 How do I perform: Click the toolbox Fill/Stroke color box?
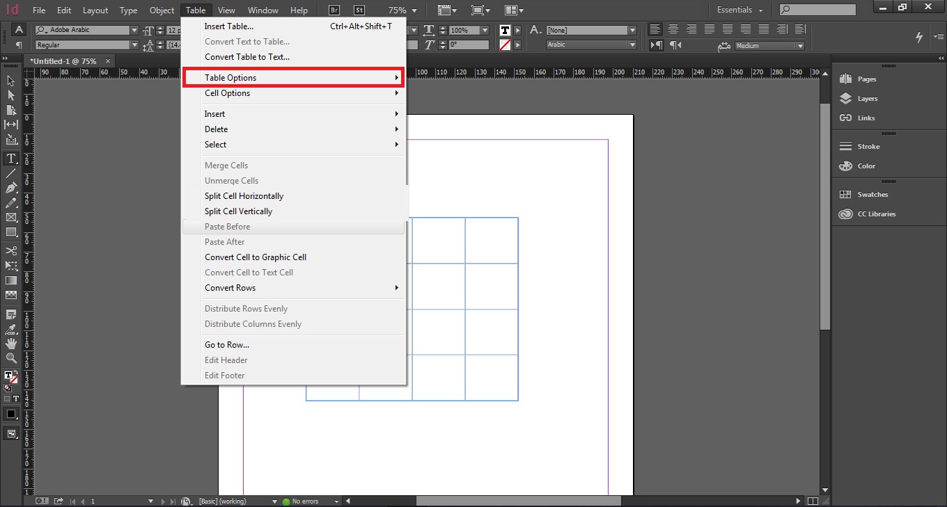pyautogui.click(x=10, y=378)
